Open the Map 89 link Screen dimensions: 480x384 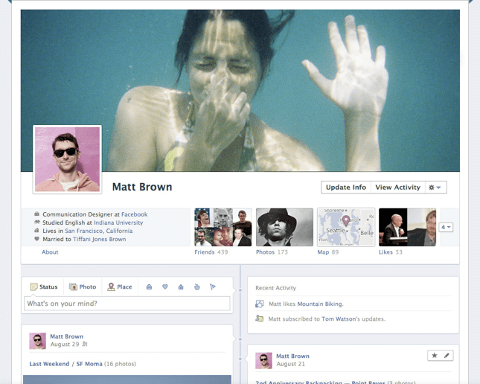328,252
